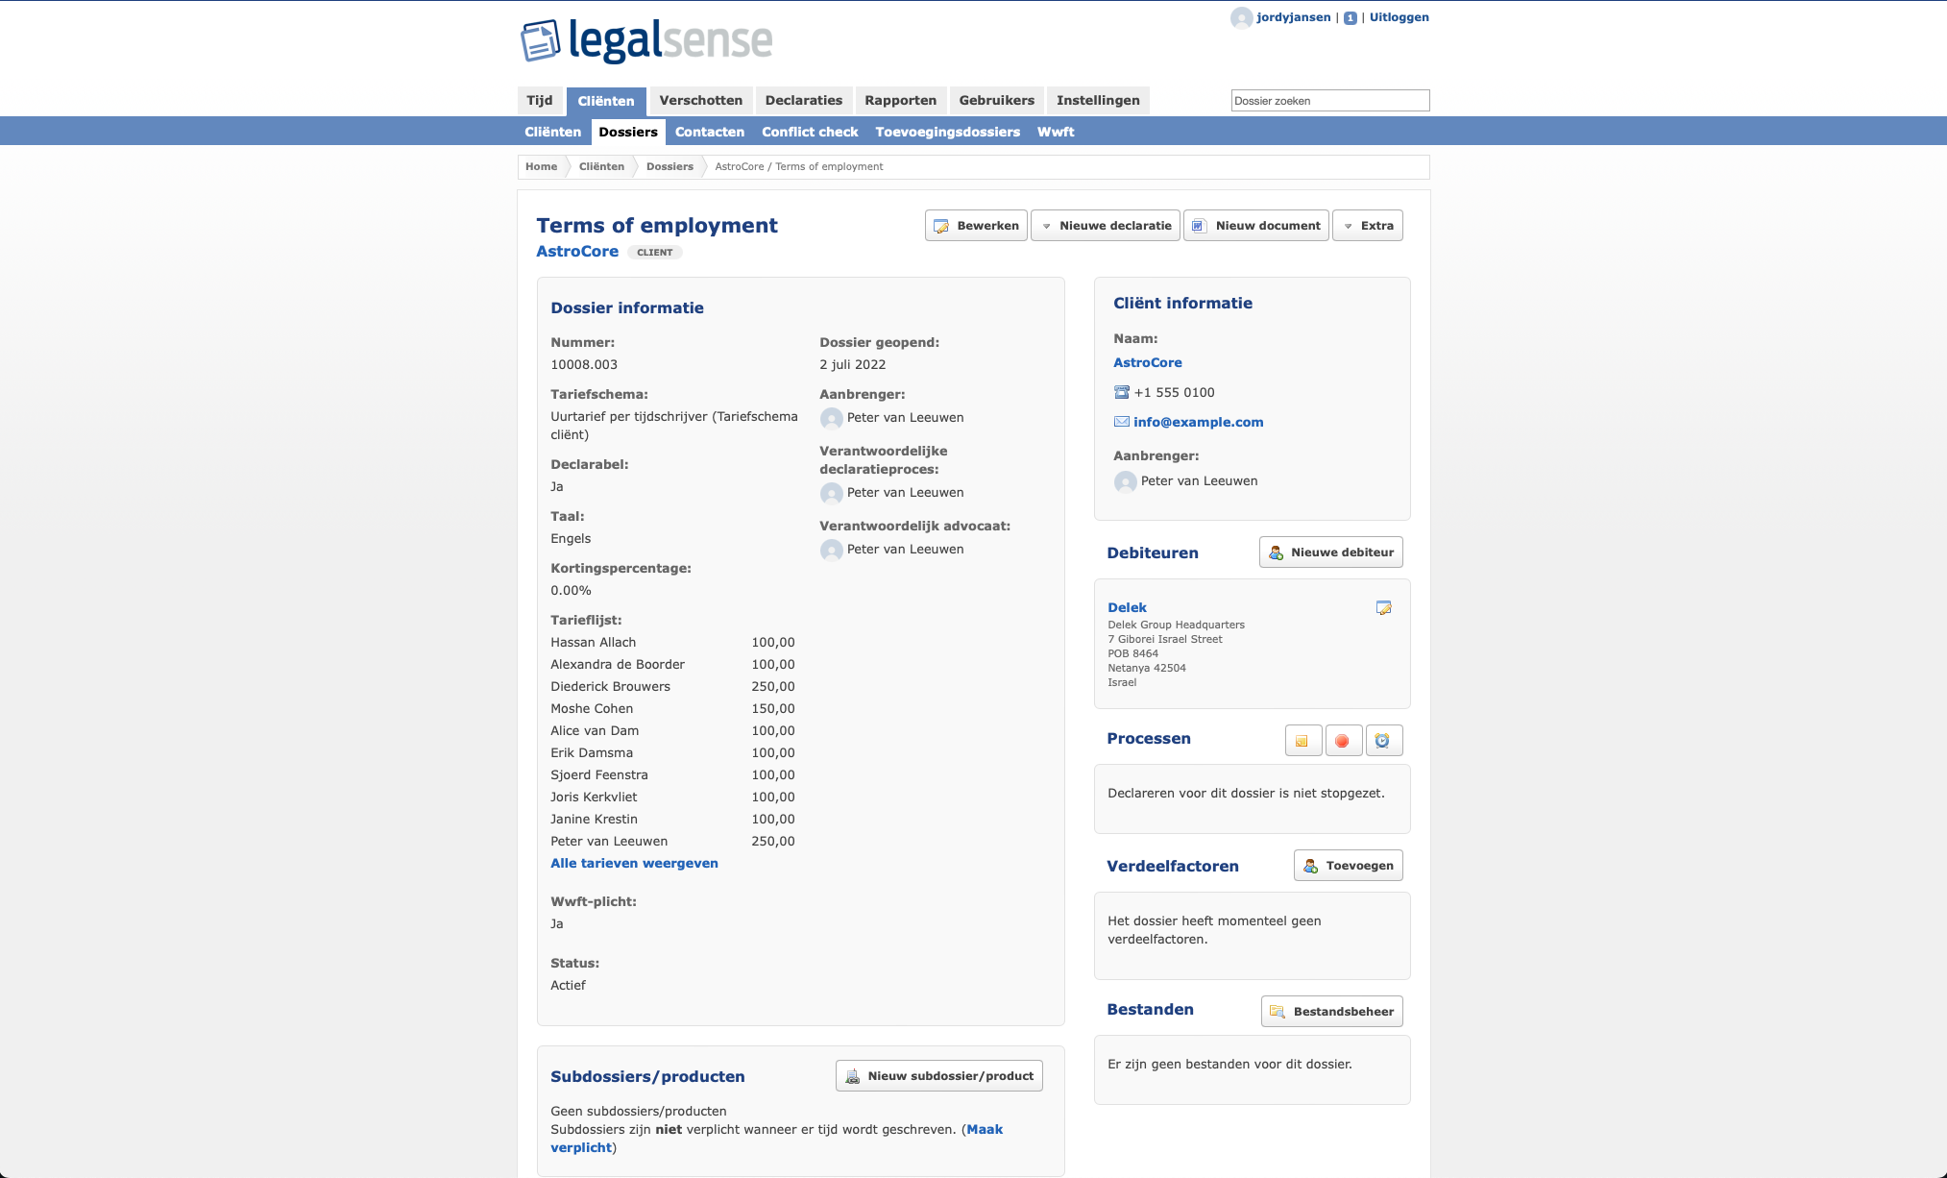
Task: Click the telephone icon before +1 555 0100
Action: [1121, 392]
